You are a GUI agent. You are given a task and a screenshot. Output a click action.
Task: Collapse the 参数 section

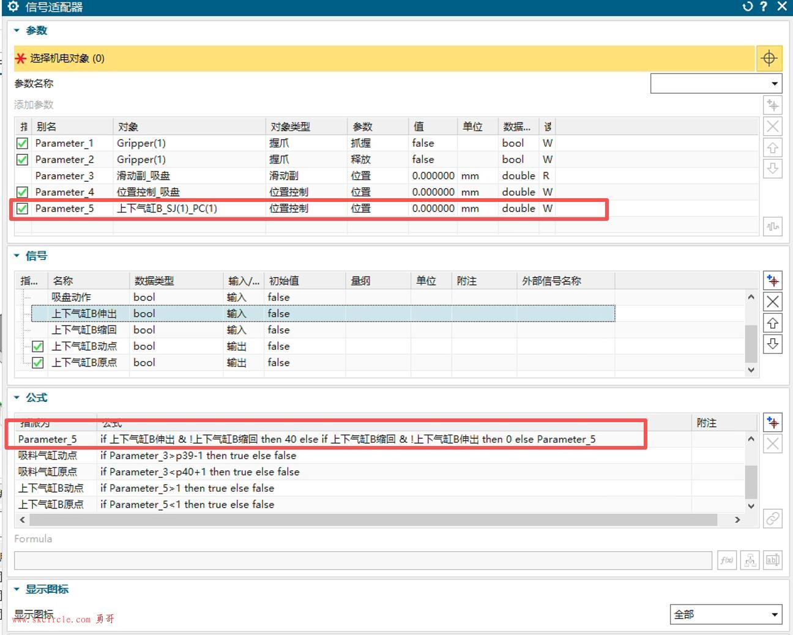click(17, 31)
